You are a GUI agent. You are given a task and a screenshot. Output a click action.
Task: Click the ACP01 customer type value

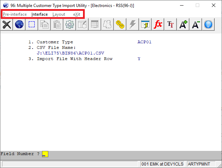click(144, 42)
